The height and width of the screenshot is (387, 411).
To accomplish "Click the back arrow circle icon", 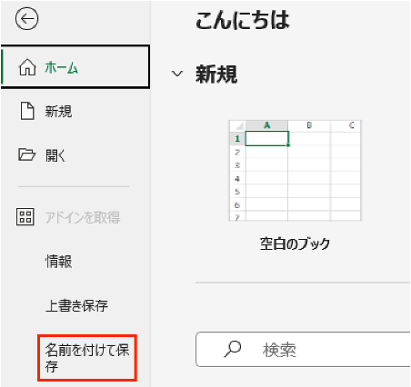I will pos(26,19).
